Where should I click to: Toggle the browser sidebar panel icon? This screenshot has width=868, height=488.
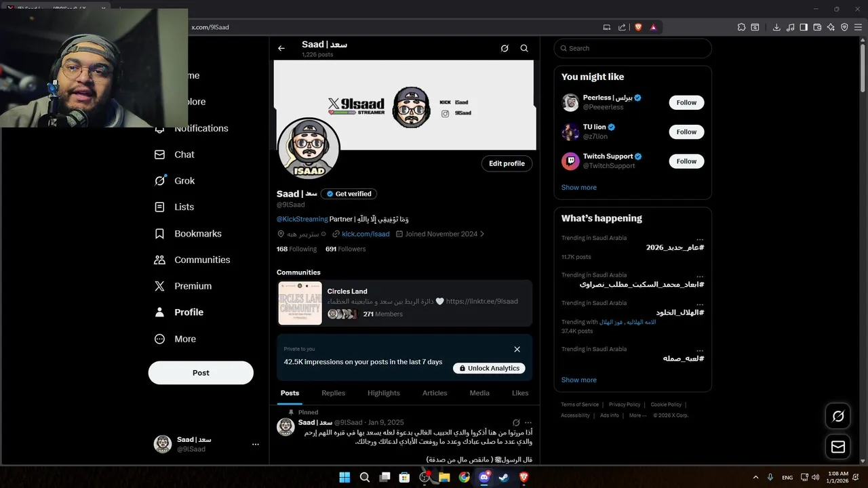(x=804, y=27)
